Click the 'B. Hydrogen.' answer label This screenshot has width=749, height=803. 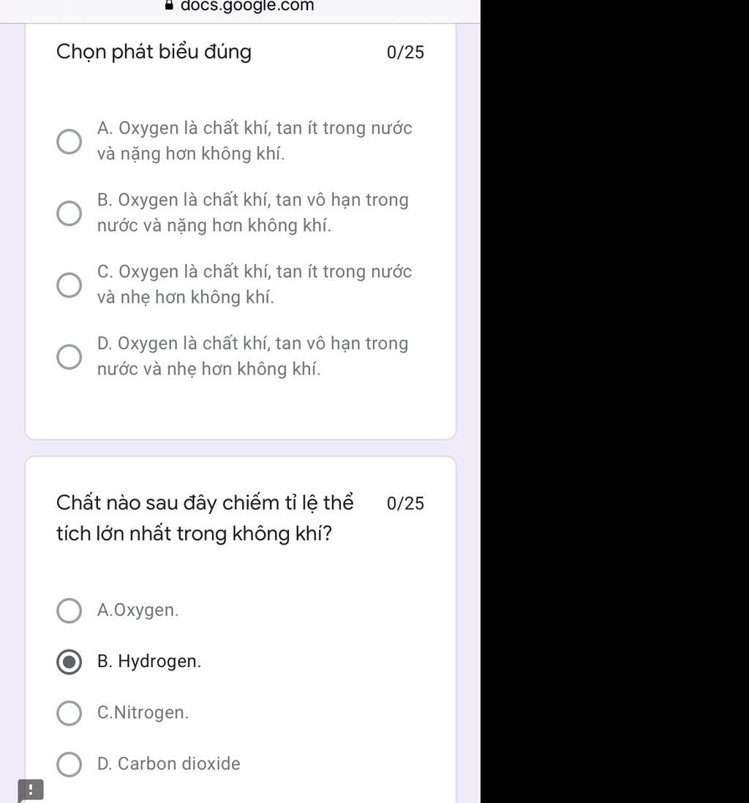pyautogui.click(x=149, y=661)
